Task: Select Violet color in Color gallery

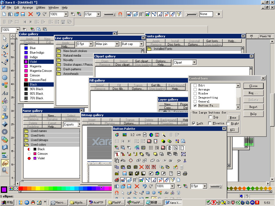Action: pyautogui.click(x=37, y=62)
